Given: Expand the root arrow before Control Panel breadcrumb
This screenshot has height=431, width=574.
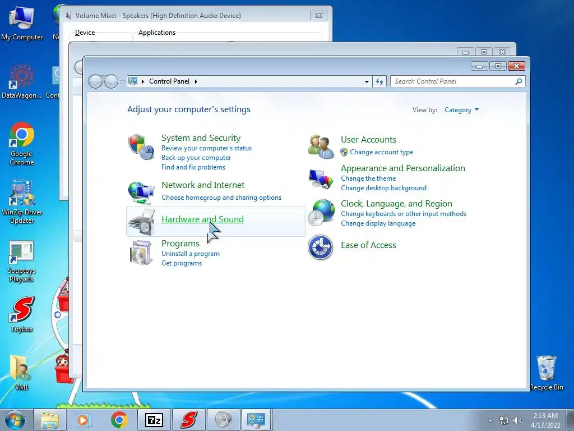Looking at the screenshot, I should [x=143, y=81].
